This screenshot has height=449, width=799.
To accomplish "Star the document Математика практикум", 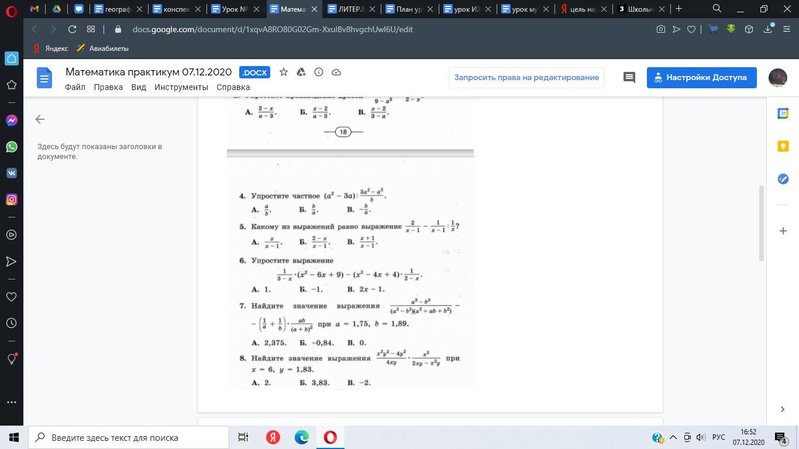I will coord(284,72).
